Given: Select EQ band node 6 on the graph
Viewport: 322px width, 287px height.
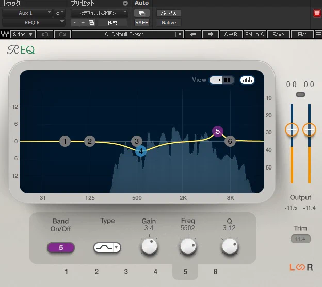Looking at the screenshot, I should tap(230, 141).
